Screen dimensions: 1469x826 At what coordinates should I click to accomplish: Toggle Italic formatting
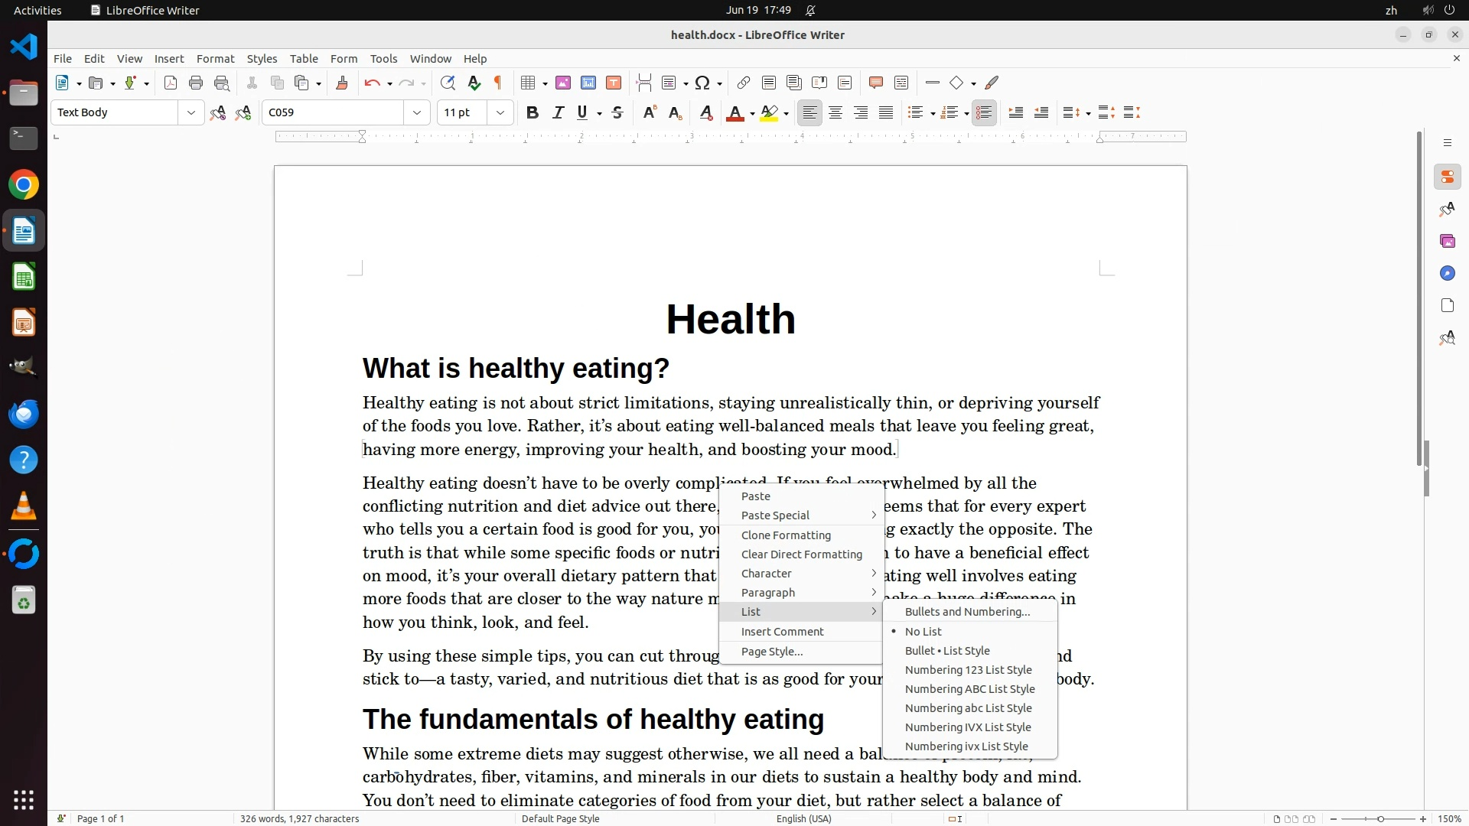pyautogui.click(x=558, y=113)
